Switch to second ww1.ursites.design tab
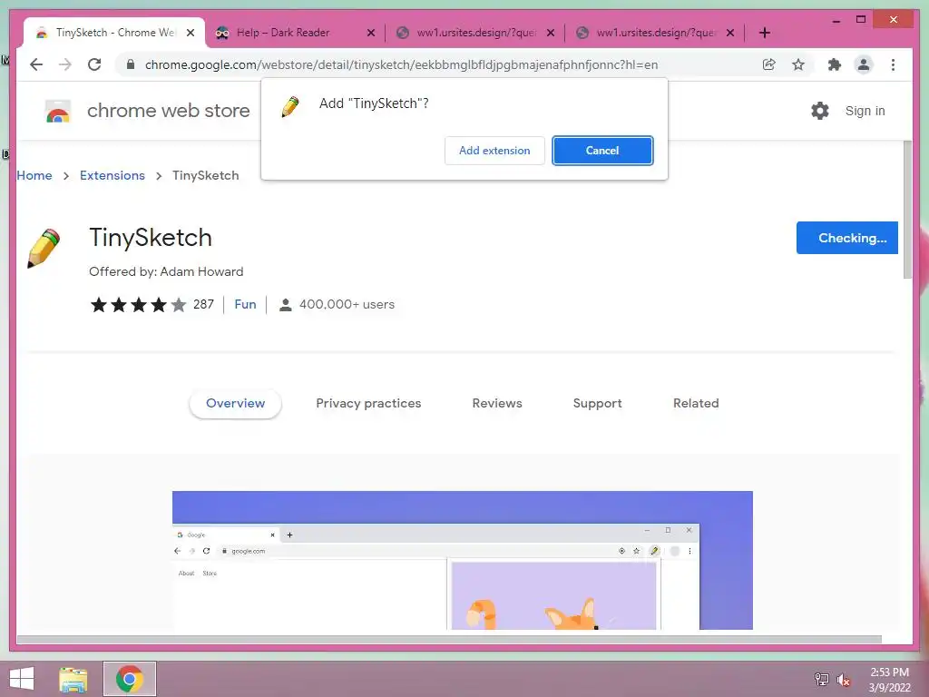The height and width of the screenshot is (697, 929). pyautogui.click(x=656, y=33)
